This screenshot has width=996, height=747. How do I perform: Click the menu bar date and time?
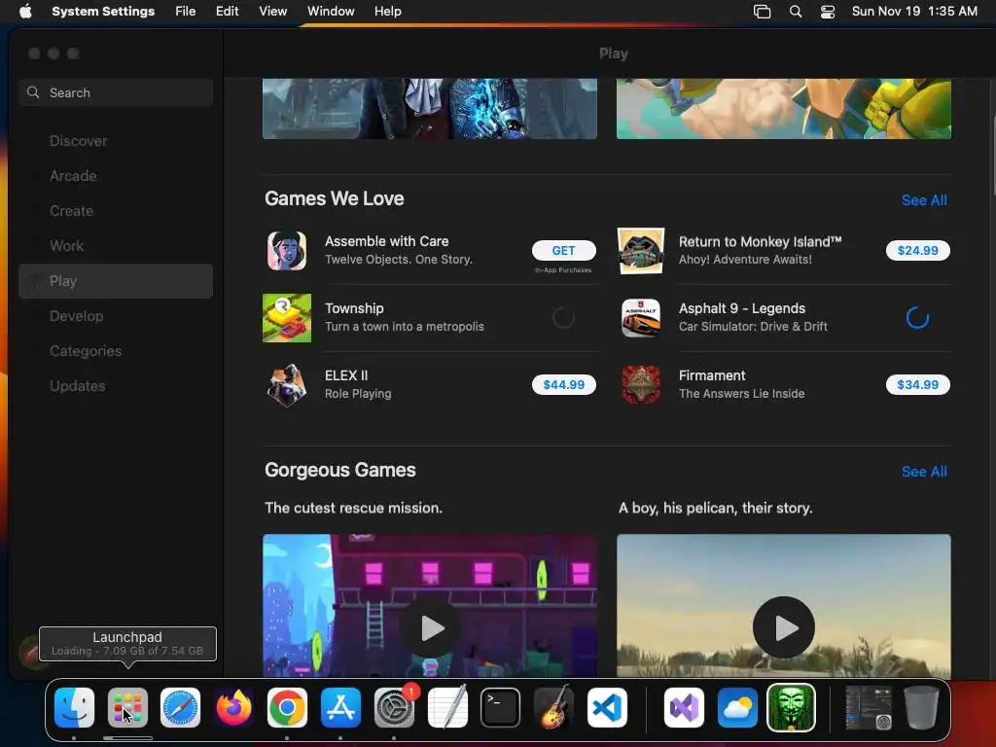tap(914, 12)
